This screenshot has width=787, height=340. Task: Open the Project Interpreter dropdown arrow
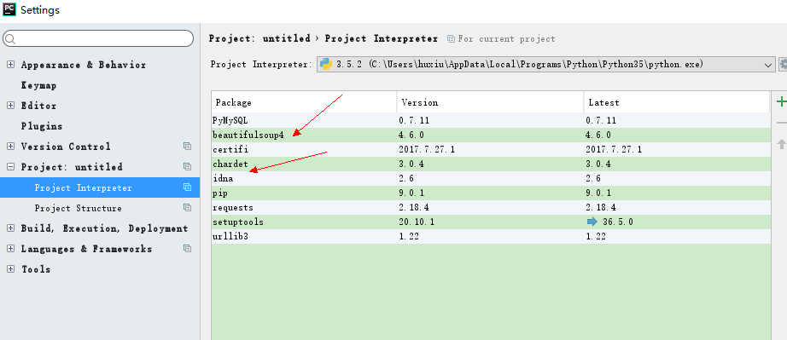768,65
